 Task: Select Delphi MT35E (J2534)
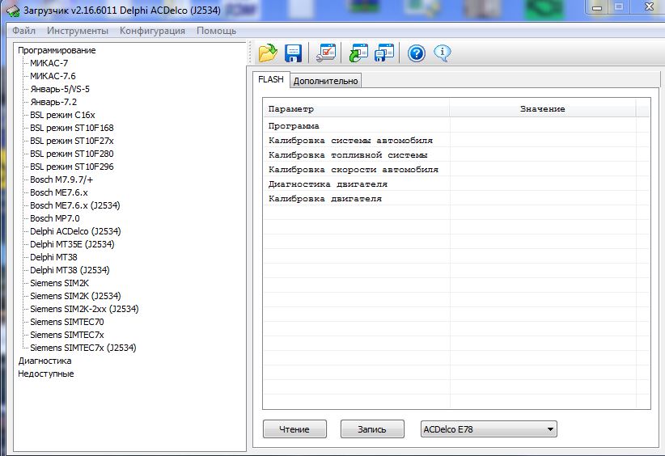pos(72,244)
